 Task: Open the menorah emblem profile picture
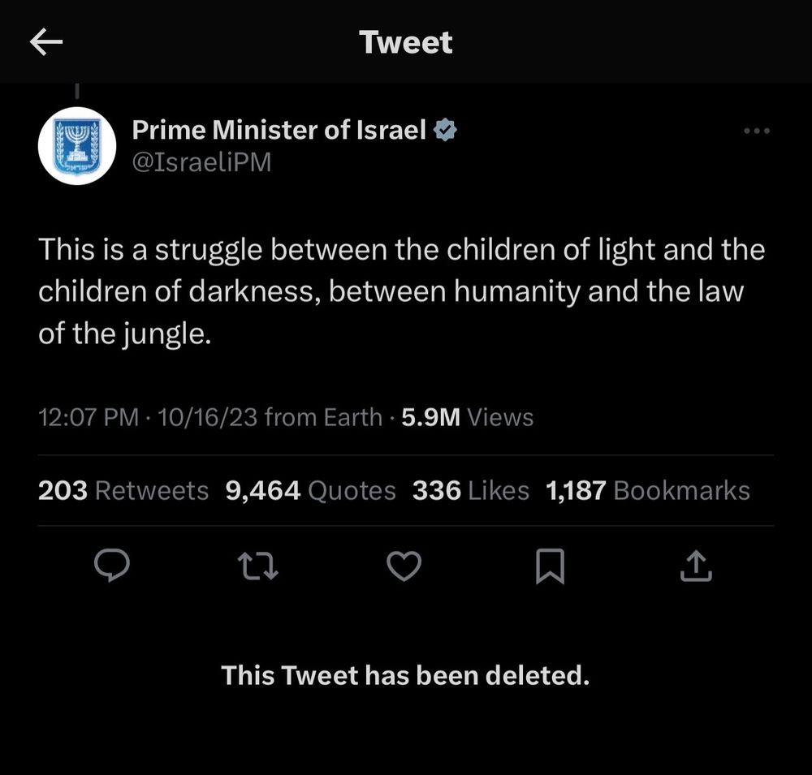coord(77,146)
